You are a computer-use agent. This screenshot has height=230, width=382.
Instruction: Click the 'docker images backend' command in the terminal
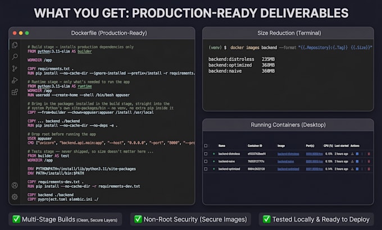(x=253, y=48)
